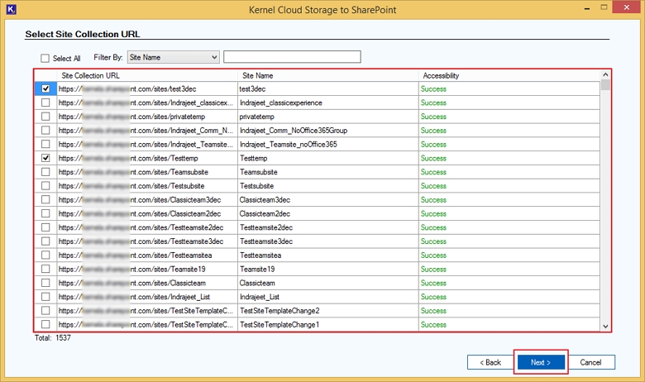Check the Testteamsitea row checkbox
This screenshot has width=645, height=382.
45,255
